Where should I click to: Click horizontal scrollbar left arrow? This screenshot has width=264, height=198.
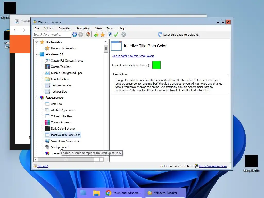[36, 159]
